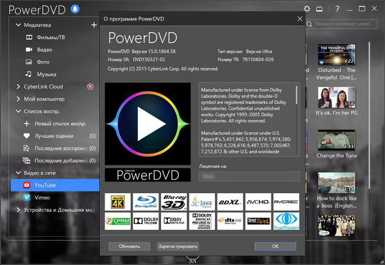Screen dimensions: 385x265
Task: Click the keyword search field
Action: (341, 24)
